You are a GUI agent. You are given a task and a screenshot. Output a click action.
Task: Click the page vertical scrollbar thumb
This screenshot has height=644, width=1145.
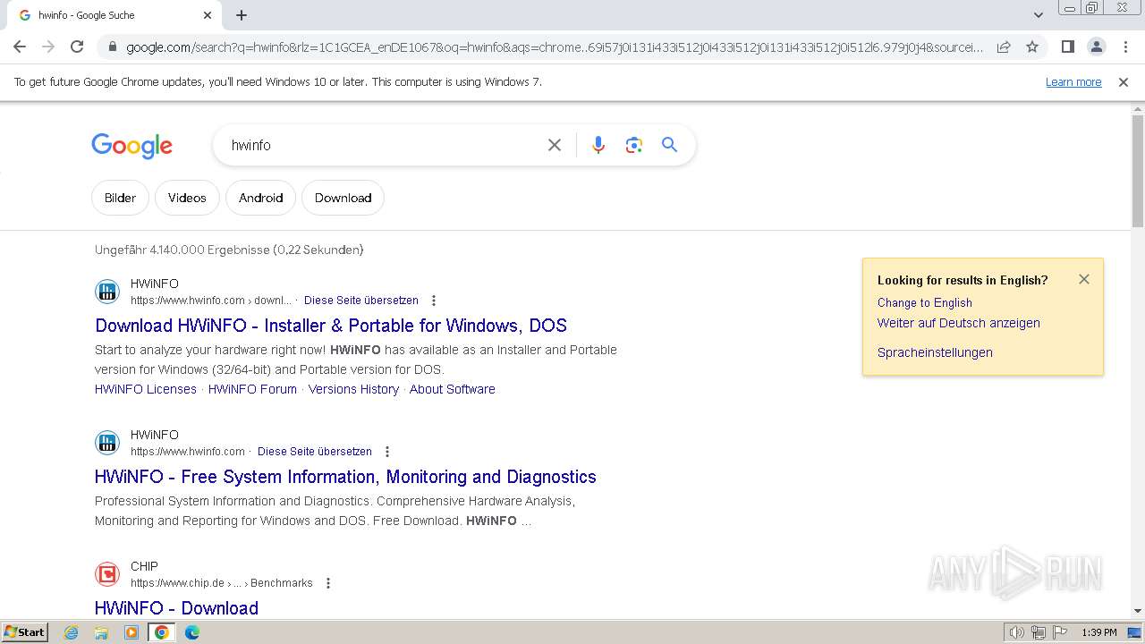pos(1138,170)
